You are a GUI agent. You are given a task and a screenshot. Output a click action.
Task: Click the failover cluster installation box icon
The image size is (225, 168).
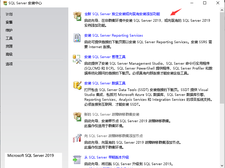(77, 117)
